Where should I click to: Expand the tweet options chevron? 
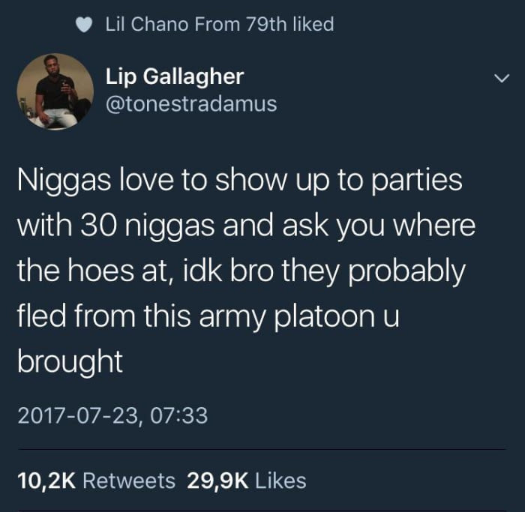(502, 79)
